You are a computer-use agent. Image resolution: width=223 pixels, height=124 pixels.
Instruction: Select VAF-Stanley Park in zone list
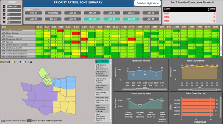pyautogui.click(x=102, y=93)
